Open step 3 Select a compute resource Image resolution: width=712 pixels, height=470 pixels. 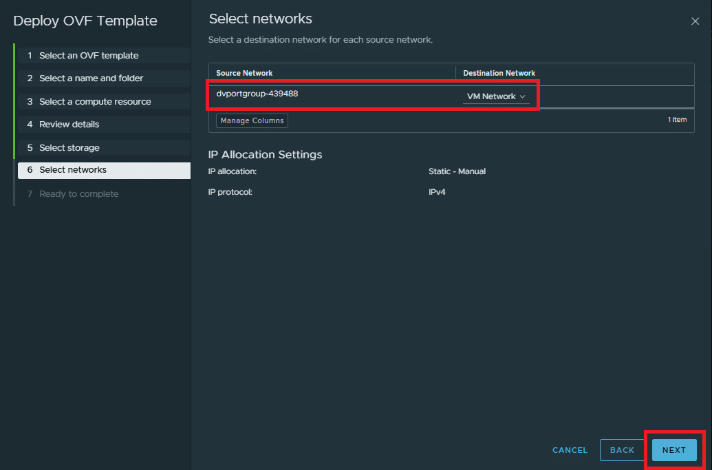coord(95,102)
